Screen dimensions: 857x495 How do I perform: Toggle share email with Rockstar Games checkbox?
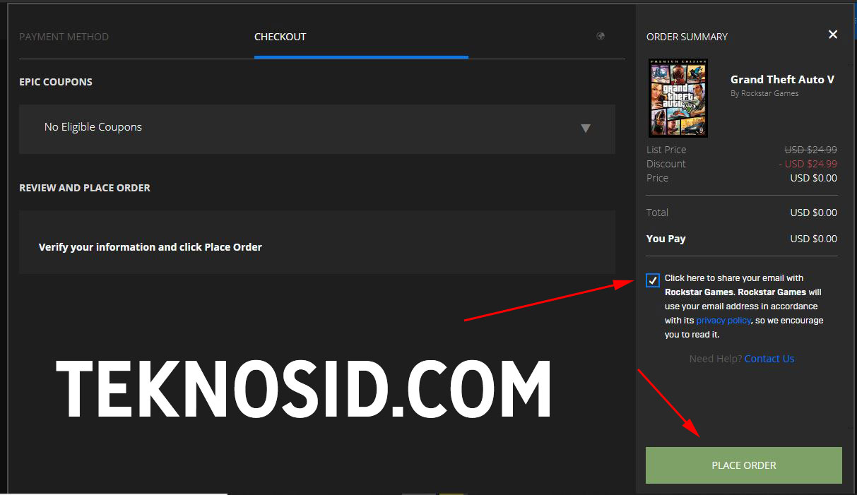point(652,280)
